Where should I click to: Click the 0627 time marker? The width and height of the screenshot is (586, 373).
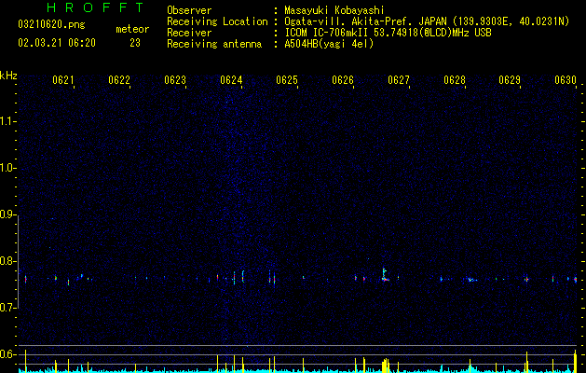pyautogui.click(x=399, y=80)
